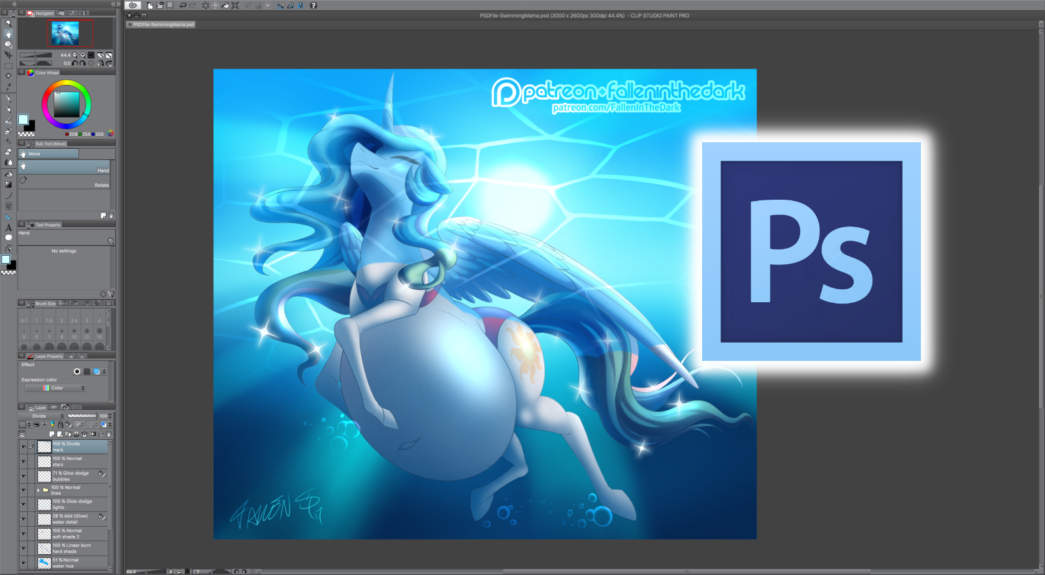The image size is (1045, 575).
Task: Select the Eyedropper tool
Action: 8,87
